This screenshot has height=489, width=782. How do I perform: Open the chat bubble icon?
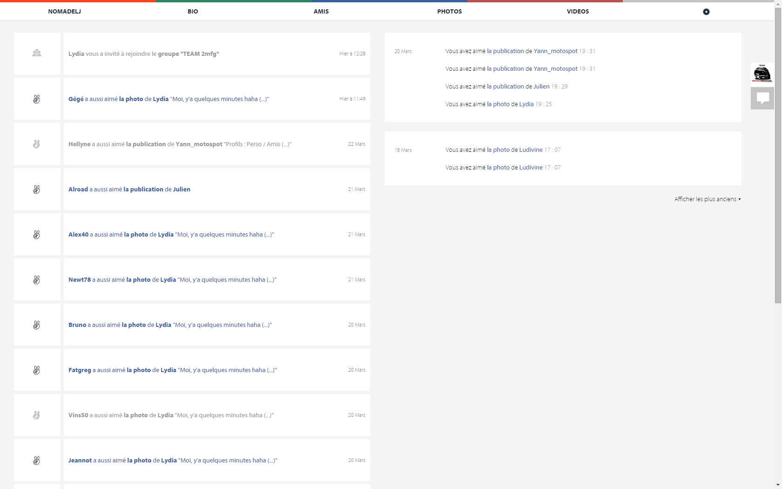(762, 98)
